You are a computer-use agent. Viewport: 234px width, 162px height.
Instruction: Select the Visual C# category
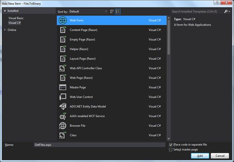coord(15,23)
